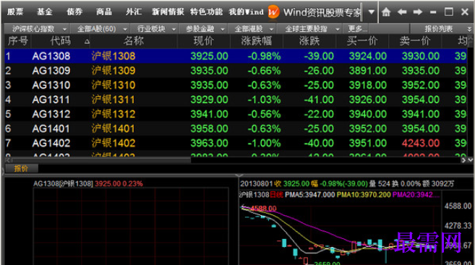Click the 20130801 date in K-line header
This screenshot has width=475, height=265.
coord(256,184)
